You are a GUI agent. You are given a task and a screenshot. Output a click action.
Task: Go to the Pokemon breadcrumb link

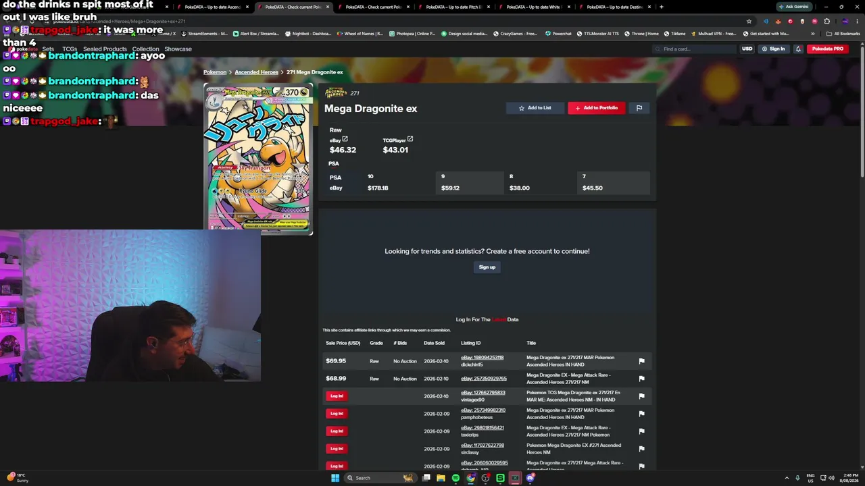[x=215, y=72]
